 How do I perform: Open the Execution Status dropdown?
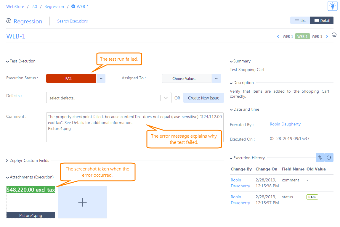(101, 78)
